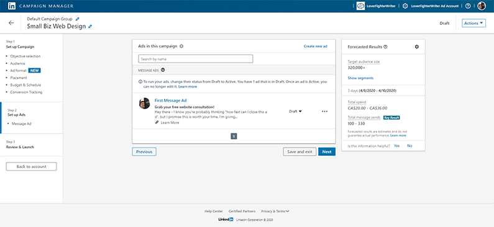The height and width of the screenshot is (227, 494).
Task: Open Certified Partners footer link
Action: (x=242, y=211)
